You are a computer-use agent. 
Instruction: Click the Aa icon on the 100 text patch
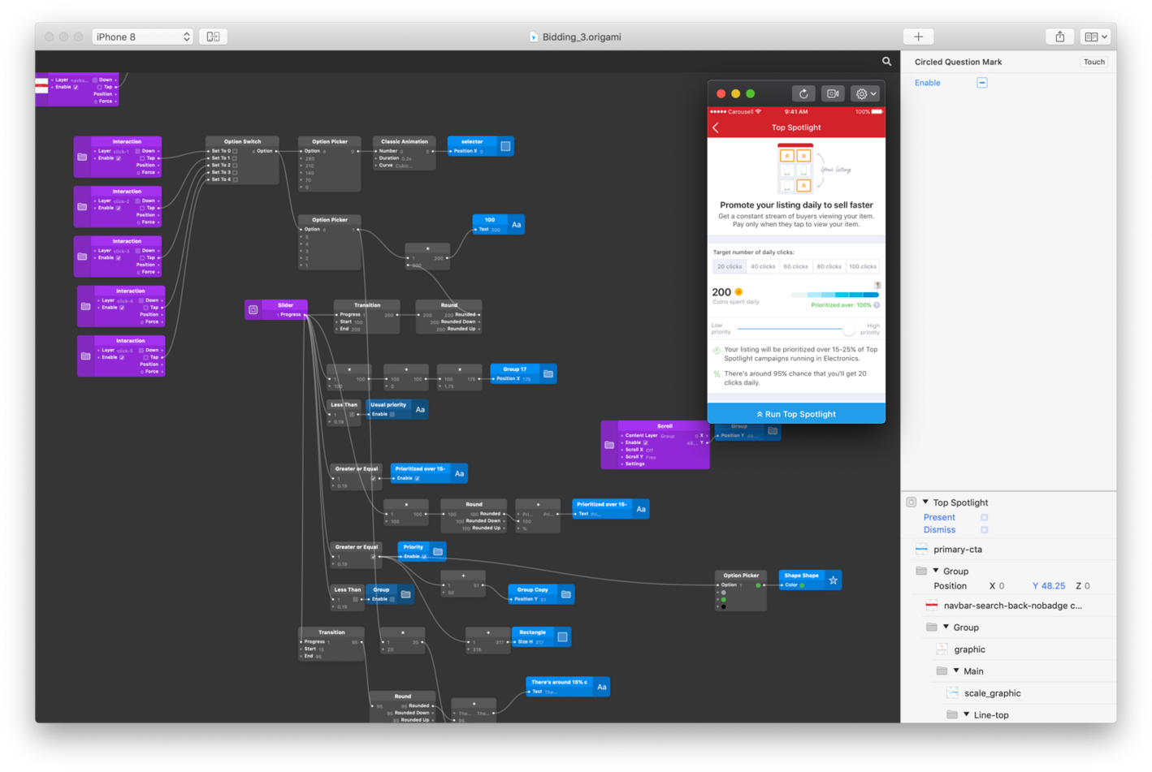[x=516, y=225]
